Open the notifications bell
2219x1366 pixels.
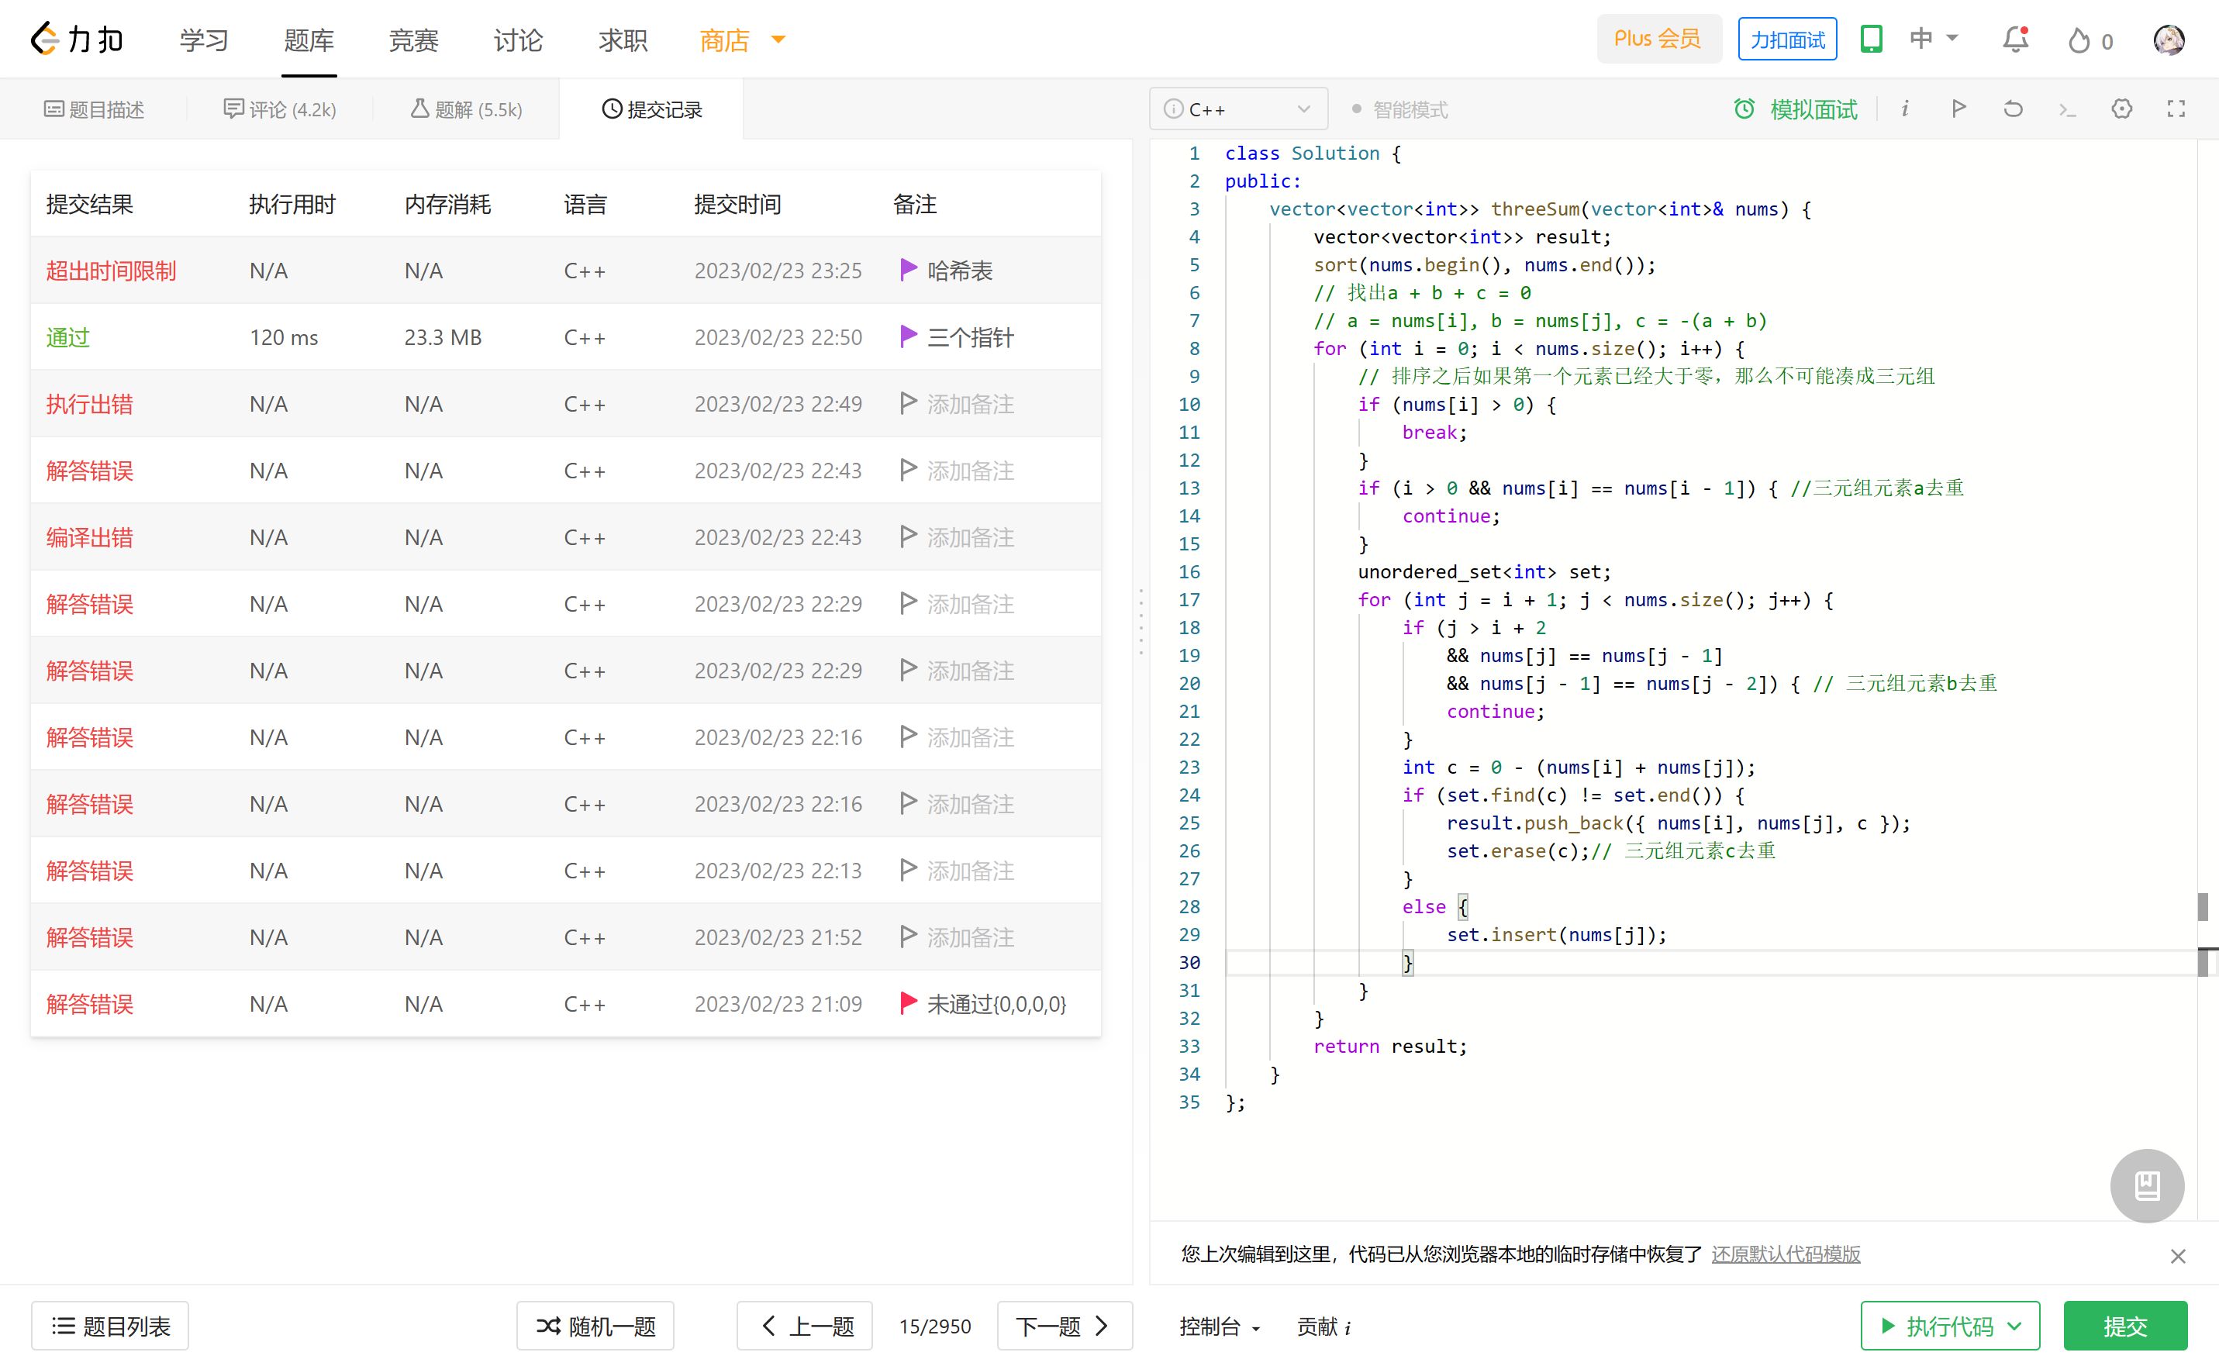click(2016, 39)
